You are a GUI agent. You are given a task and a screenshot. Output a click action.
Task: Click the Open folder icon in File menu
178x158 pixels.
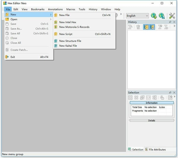click(7, 19)
